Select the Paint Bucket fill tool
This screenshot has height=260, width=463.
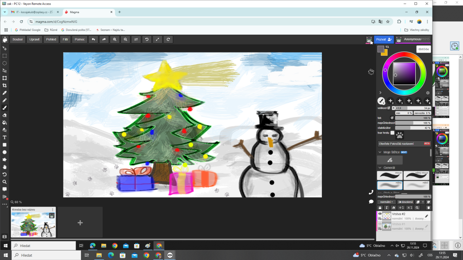pos(5,122)
